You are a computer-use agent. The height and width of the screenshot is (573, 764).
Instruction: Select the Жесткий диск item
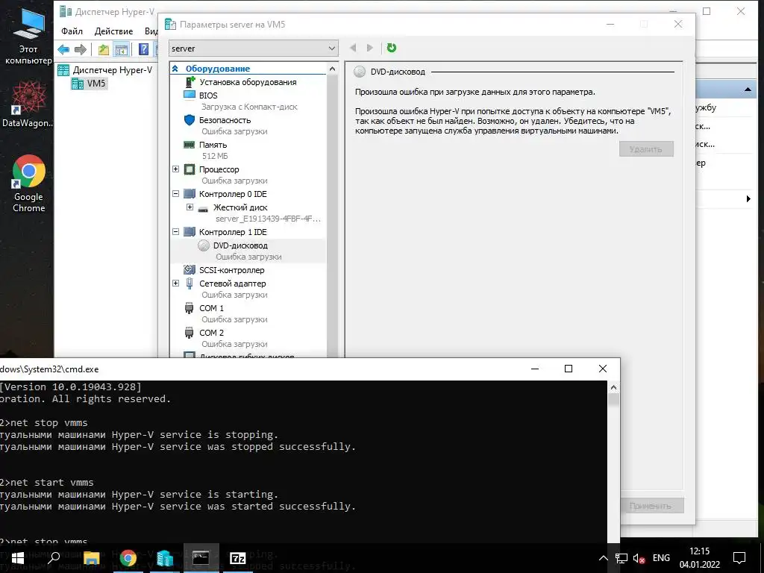point(240,207)
